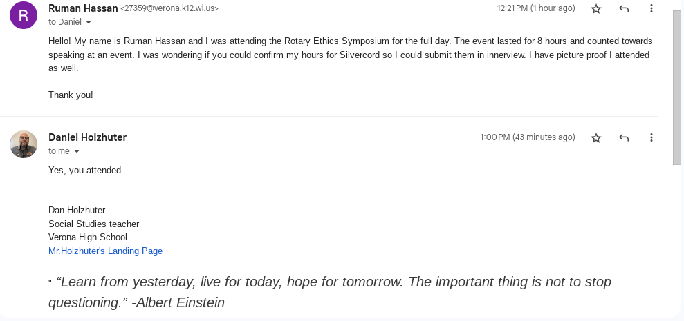Open Mr.Holzhuter's Landing Page link
Viewport: 684px width, 321px height.
[x=105, y=251]
